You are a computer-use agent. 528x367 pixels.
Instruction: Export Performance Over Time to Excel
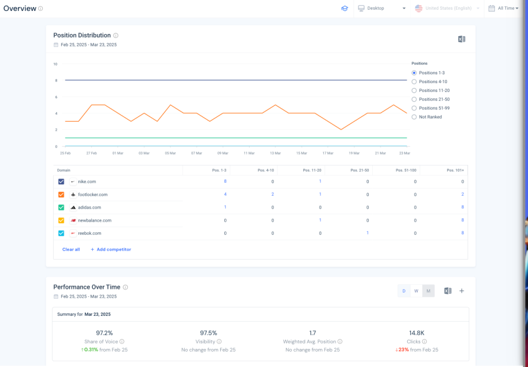coord(448,291)
